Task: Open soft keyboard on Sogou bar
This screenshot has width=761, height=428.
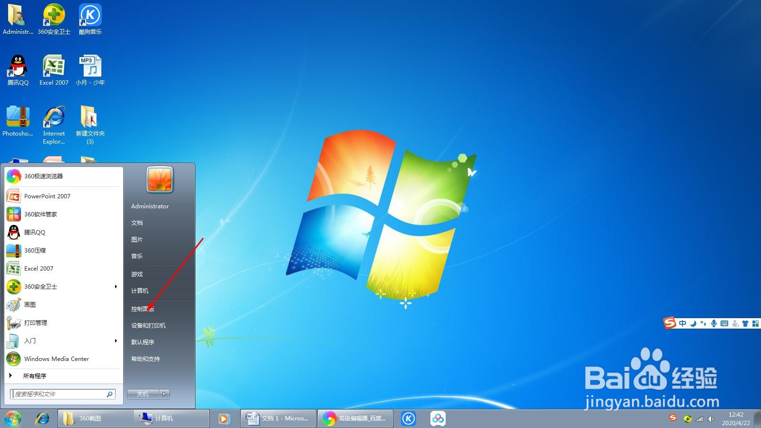Action: [724, 323]
